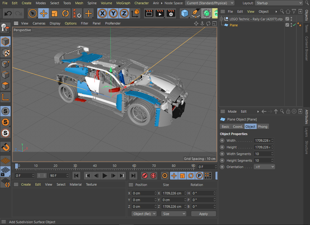Expand the LEGO Technic Rally Car tree

221,19
